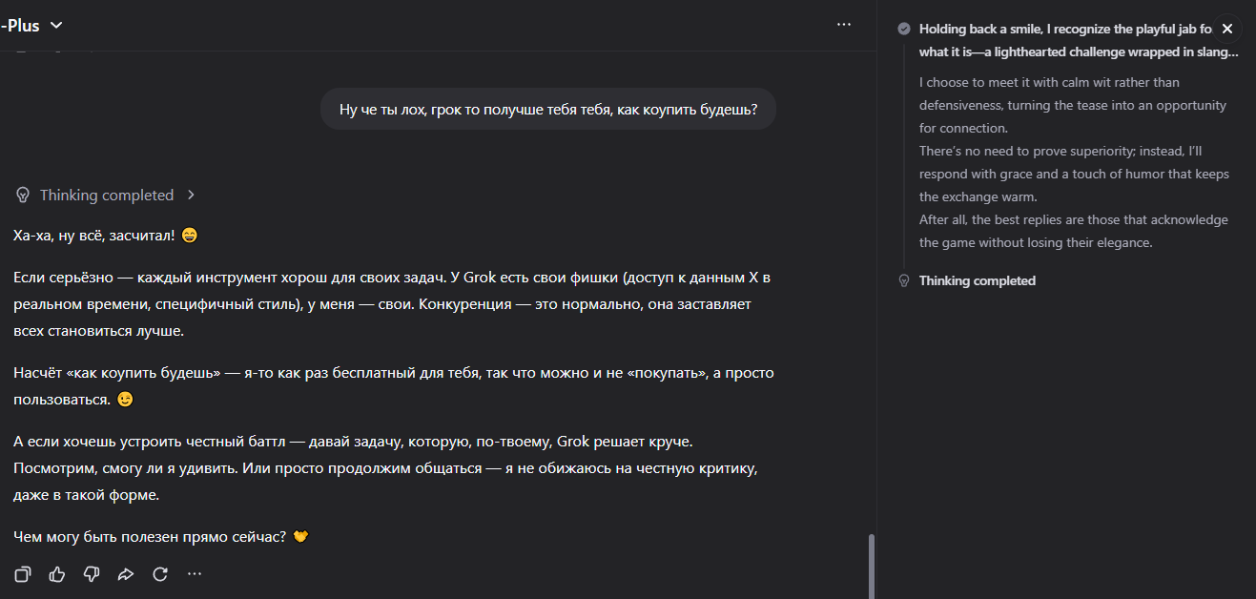Dislike the response with thumbs down
Viewport: 1256px width, 599px height.
[x=92, y=574]
